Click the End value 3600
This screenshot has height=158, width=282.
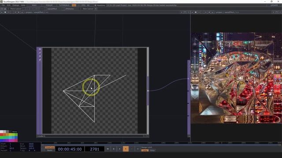[31, 144]
